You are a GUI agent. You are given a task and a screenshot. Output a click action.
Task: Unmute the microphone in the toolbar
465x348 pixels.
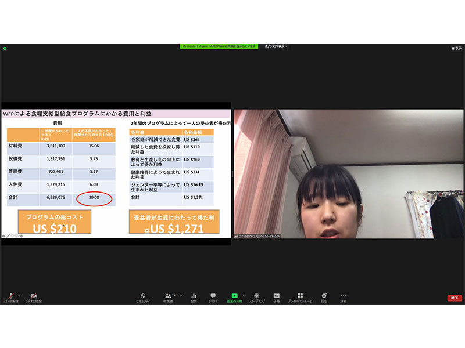(10, 296)
